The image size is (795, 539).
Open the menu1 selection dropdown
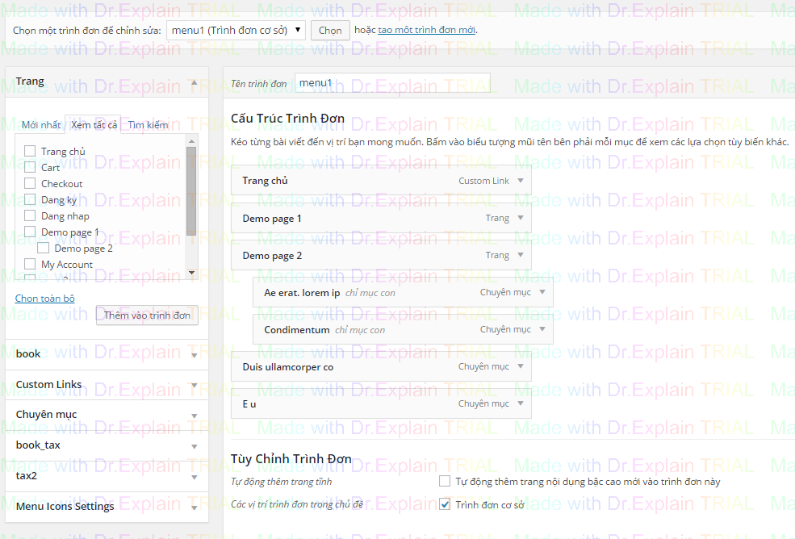point(236,30)
